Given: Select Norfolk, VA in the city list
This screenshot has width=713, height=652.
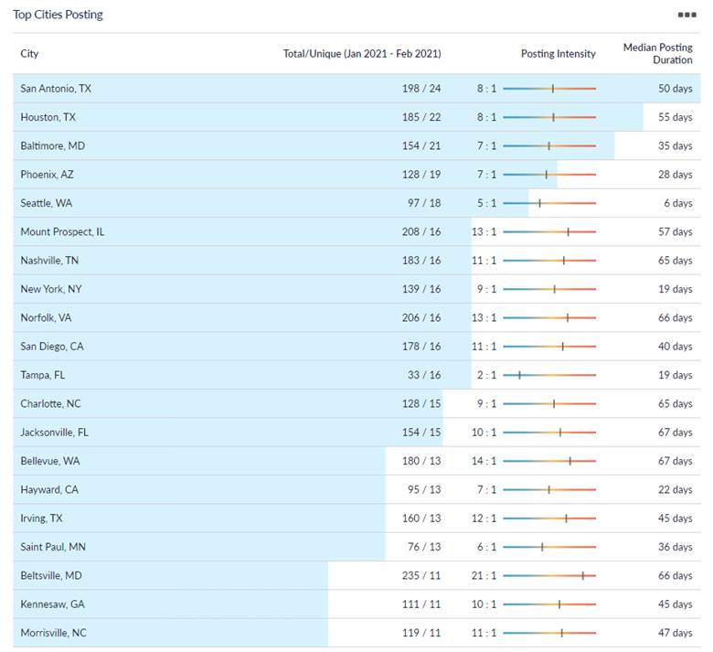Looking at the screenshot, I should (x=46, y=317).
